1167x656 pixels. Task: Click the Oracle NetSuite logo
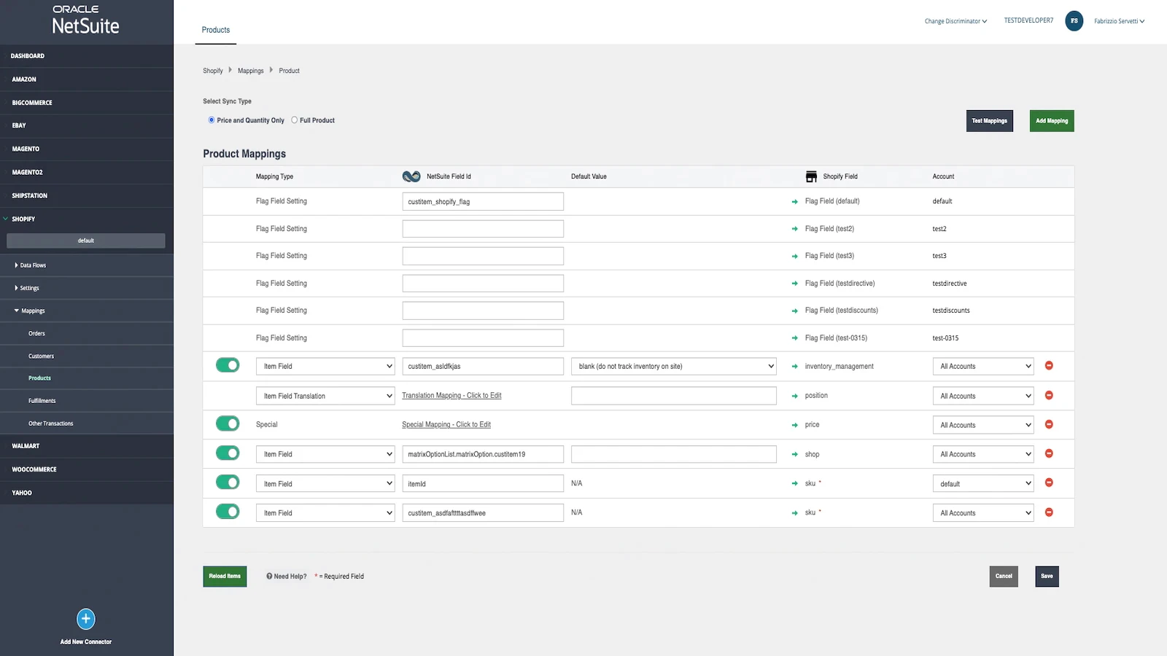pyautogui.click(x=85, y=20)
